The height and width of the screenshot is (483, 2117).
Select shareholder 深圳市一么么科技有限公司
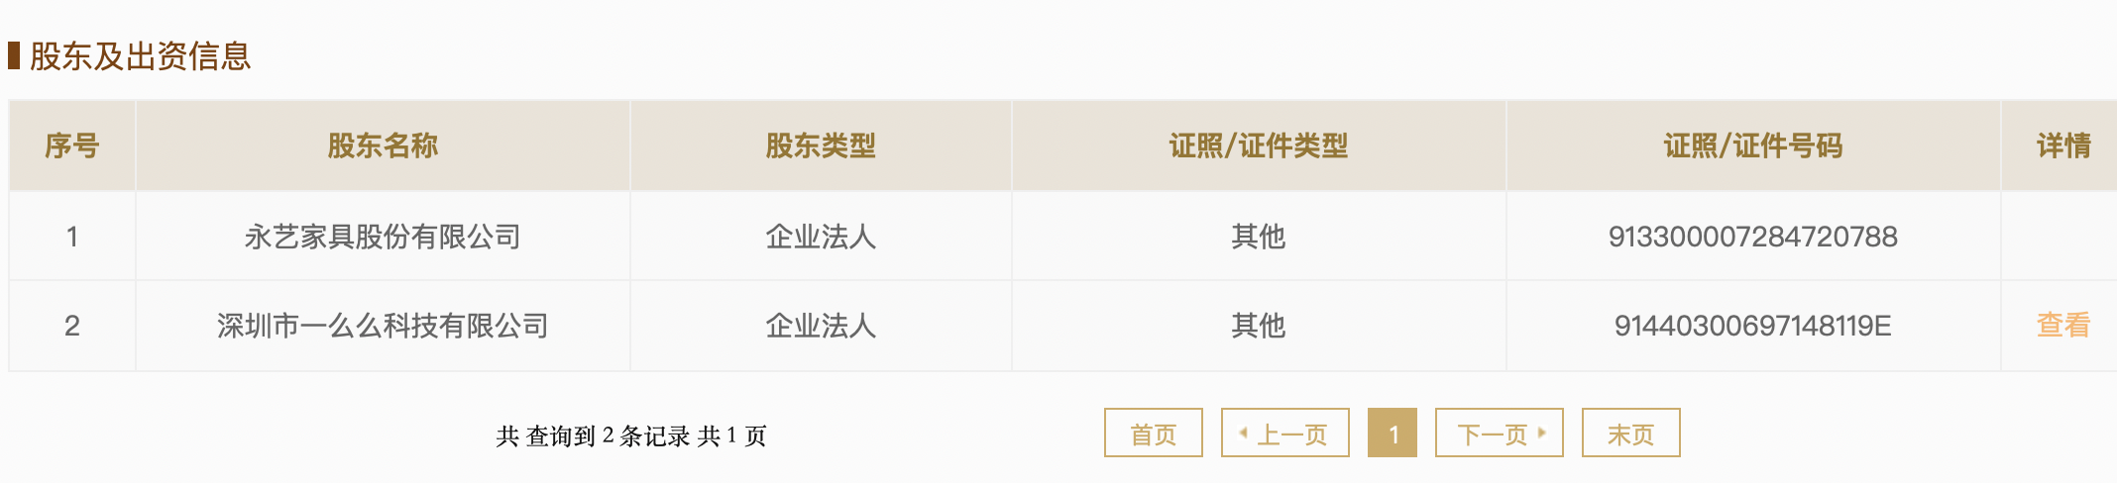click(x=383, y=326)
